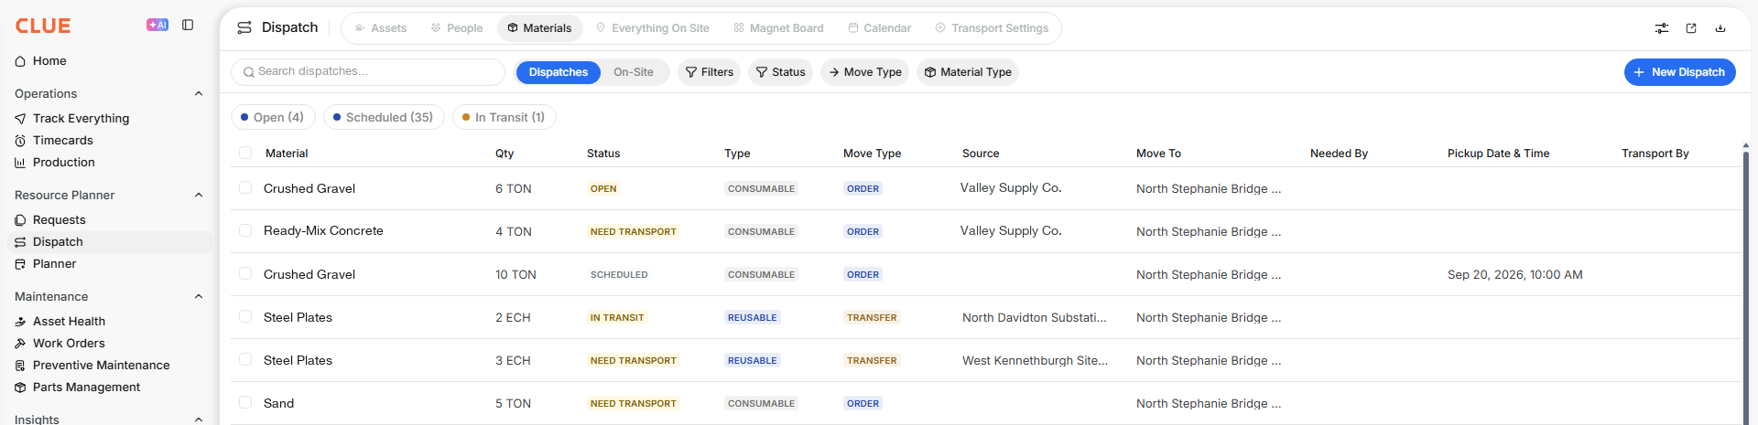Switch to On-Site view toggle
Image resolution: width=1758 pixels, height=425 pixels.
tap(634, 72)
